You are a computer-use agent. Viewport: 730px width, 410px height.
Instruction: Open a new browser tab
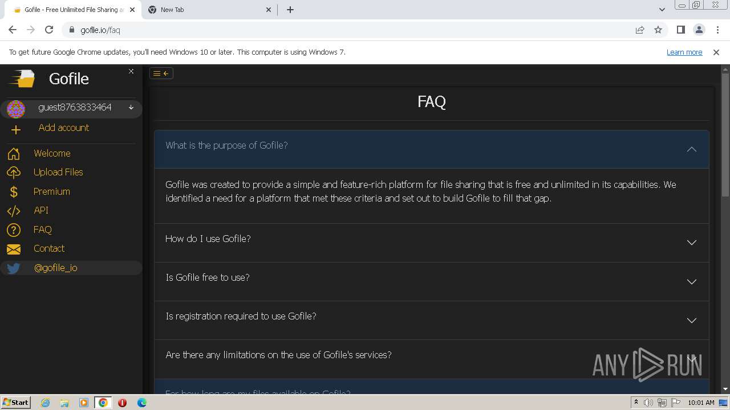click(x=290, y=10)
